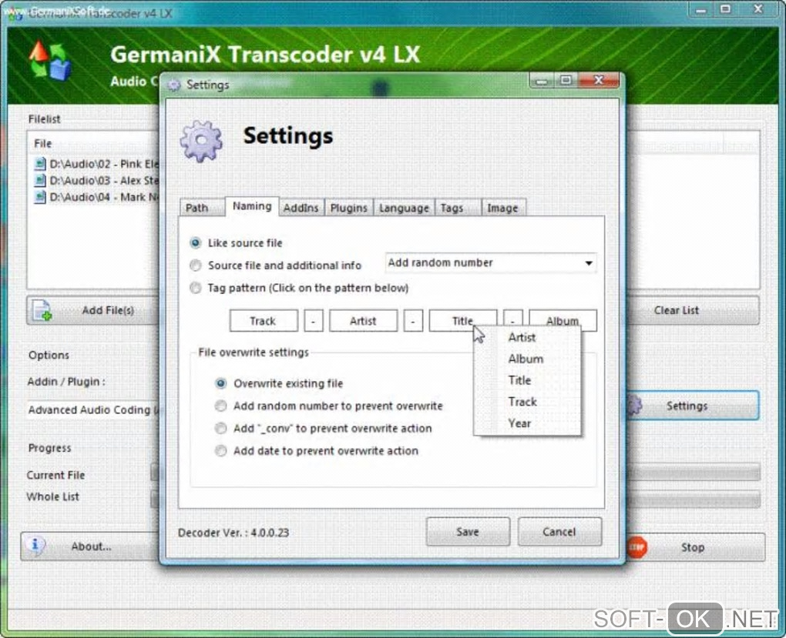
Task: Select file row D:\Audio\04 - Mark
Action: pos(96,197)
